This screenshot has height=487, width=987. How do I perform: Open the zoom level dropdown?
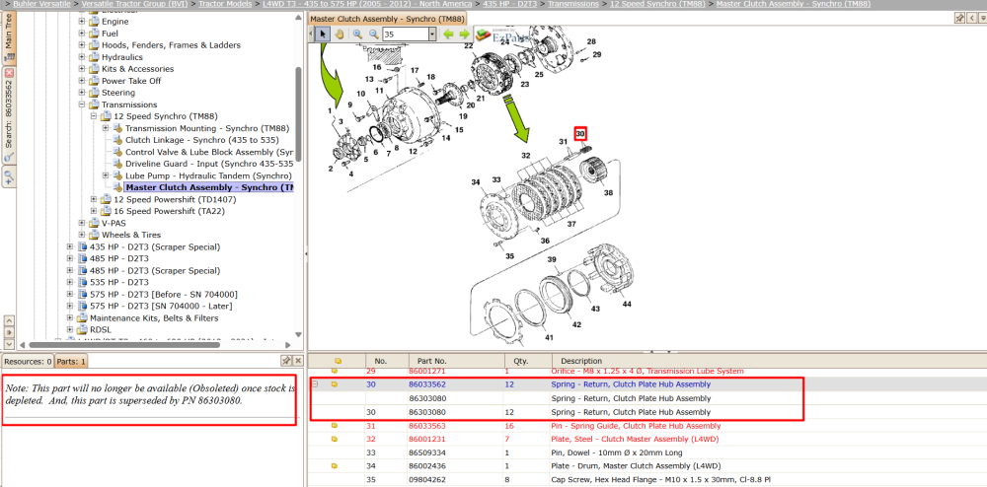[432, 34]
